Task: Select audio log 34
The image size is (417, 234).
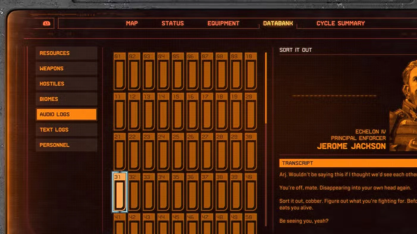Action: click(x=163, y=192)
